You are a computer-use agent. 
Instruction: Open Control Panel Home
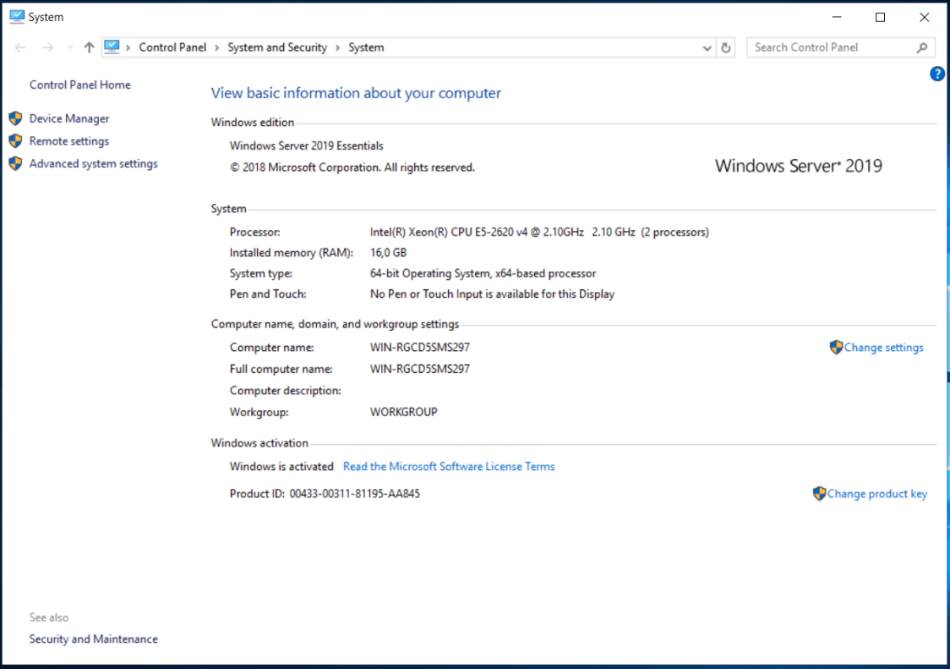click(80, 85)
